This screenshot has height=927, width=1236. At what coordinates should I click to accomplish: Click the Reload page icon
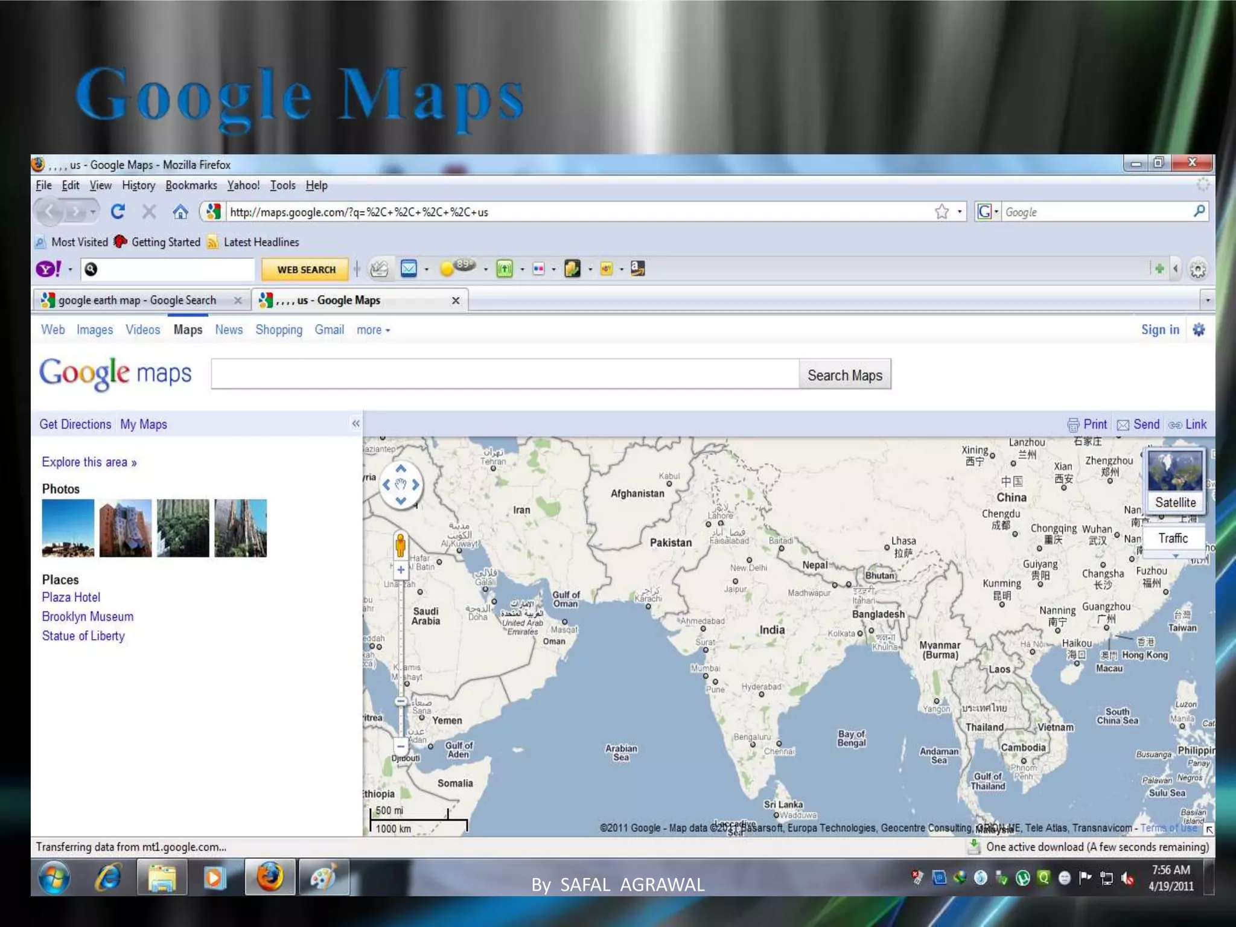pyautogui.click(x=118, y=212)
